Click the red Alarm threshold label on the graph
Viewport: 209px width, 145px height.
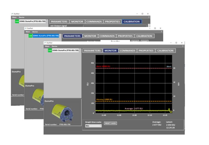point(103,66)
